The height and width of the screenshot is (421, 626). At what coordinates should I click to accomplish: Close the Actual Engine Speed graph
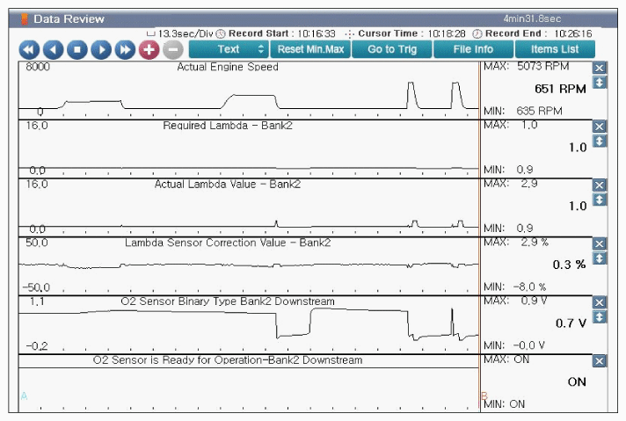coord(600,69)
